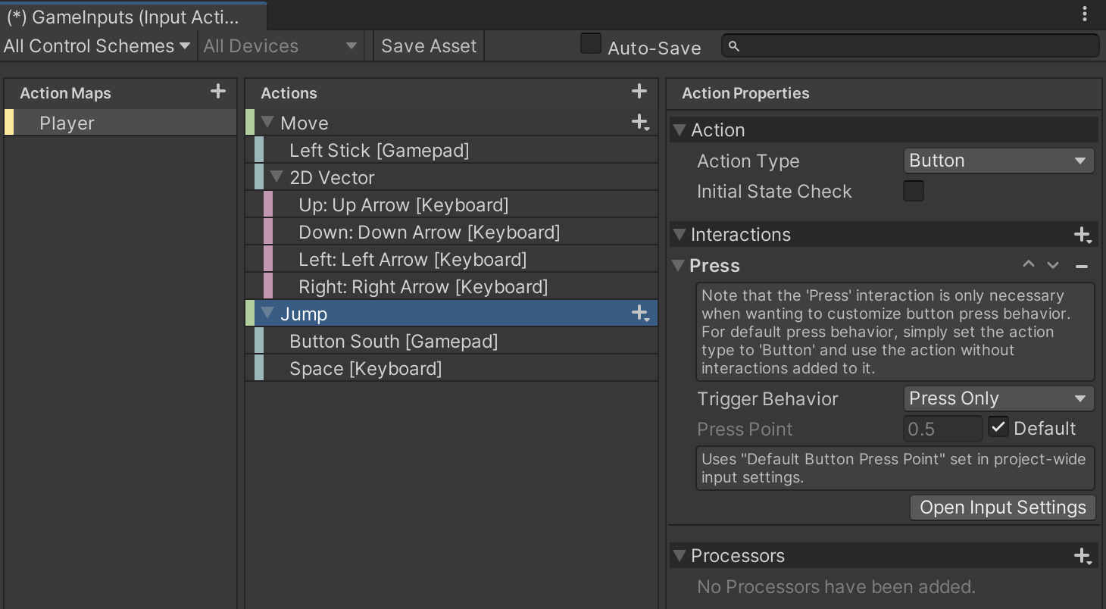Enable the Auto-Save checkbox
This screenshot has height=609, width=1106.
(x=591, y=44)
